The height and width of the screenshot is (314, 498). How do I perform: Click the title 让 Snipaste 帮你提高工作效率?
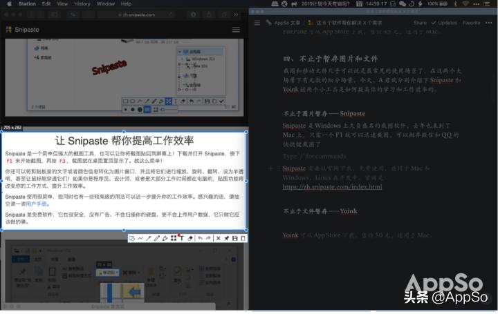click(x=124, y=141)
